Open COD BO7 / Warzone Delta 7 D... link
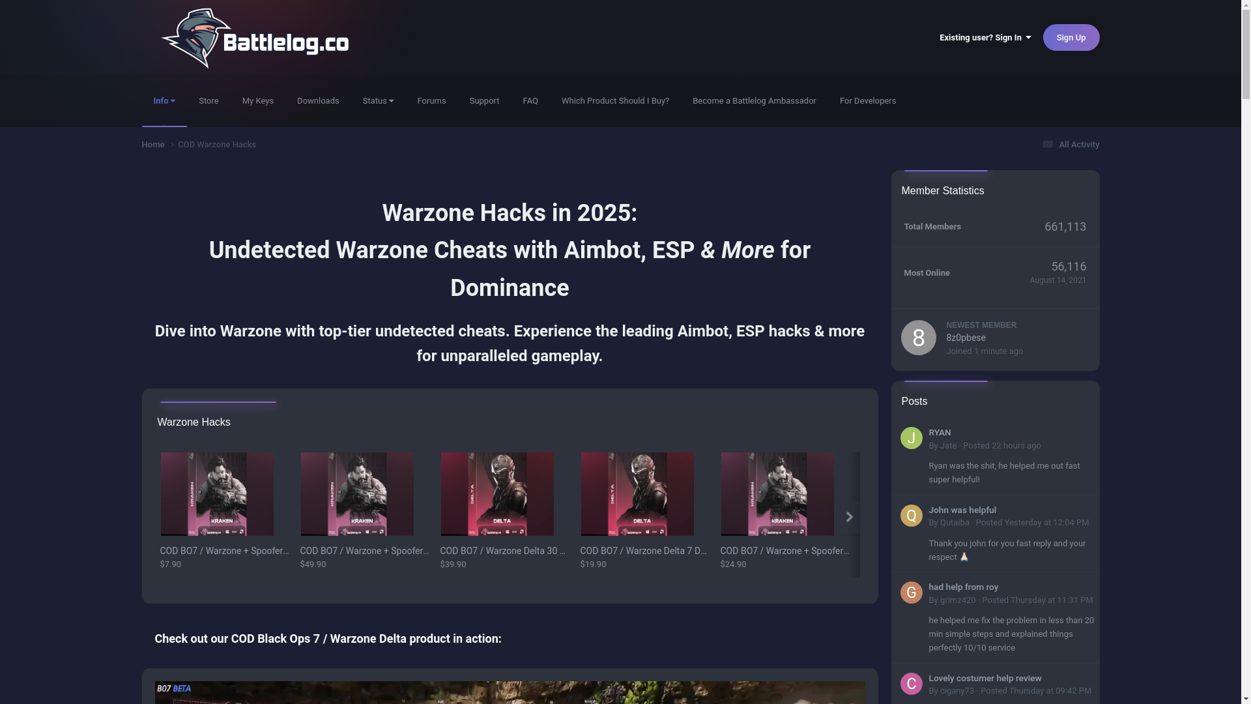Image resolution: width=1251 pixels, height=704 pixels. coord(643,551)
